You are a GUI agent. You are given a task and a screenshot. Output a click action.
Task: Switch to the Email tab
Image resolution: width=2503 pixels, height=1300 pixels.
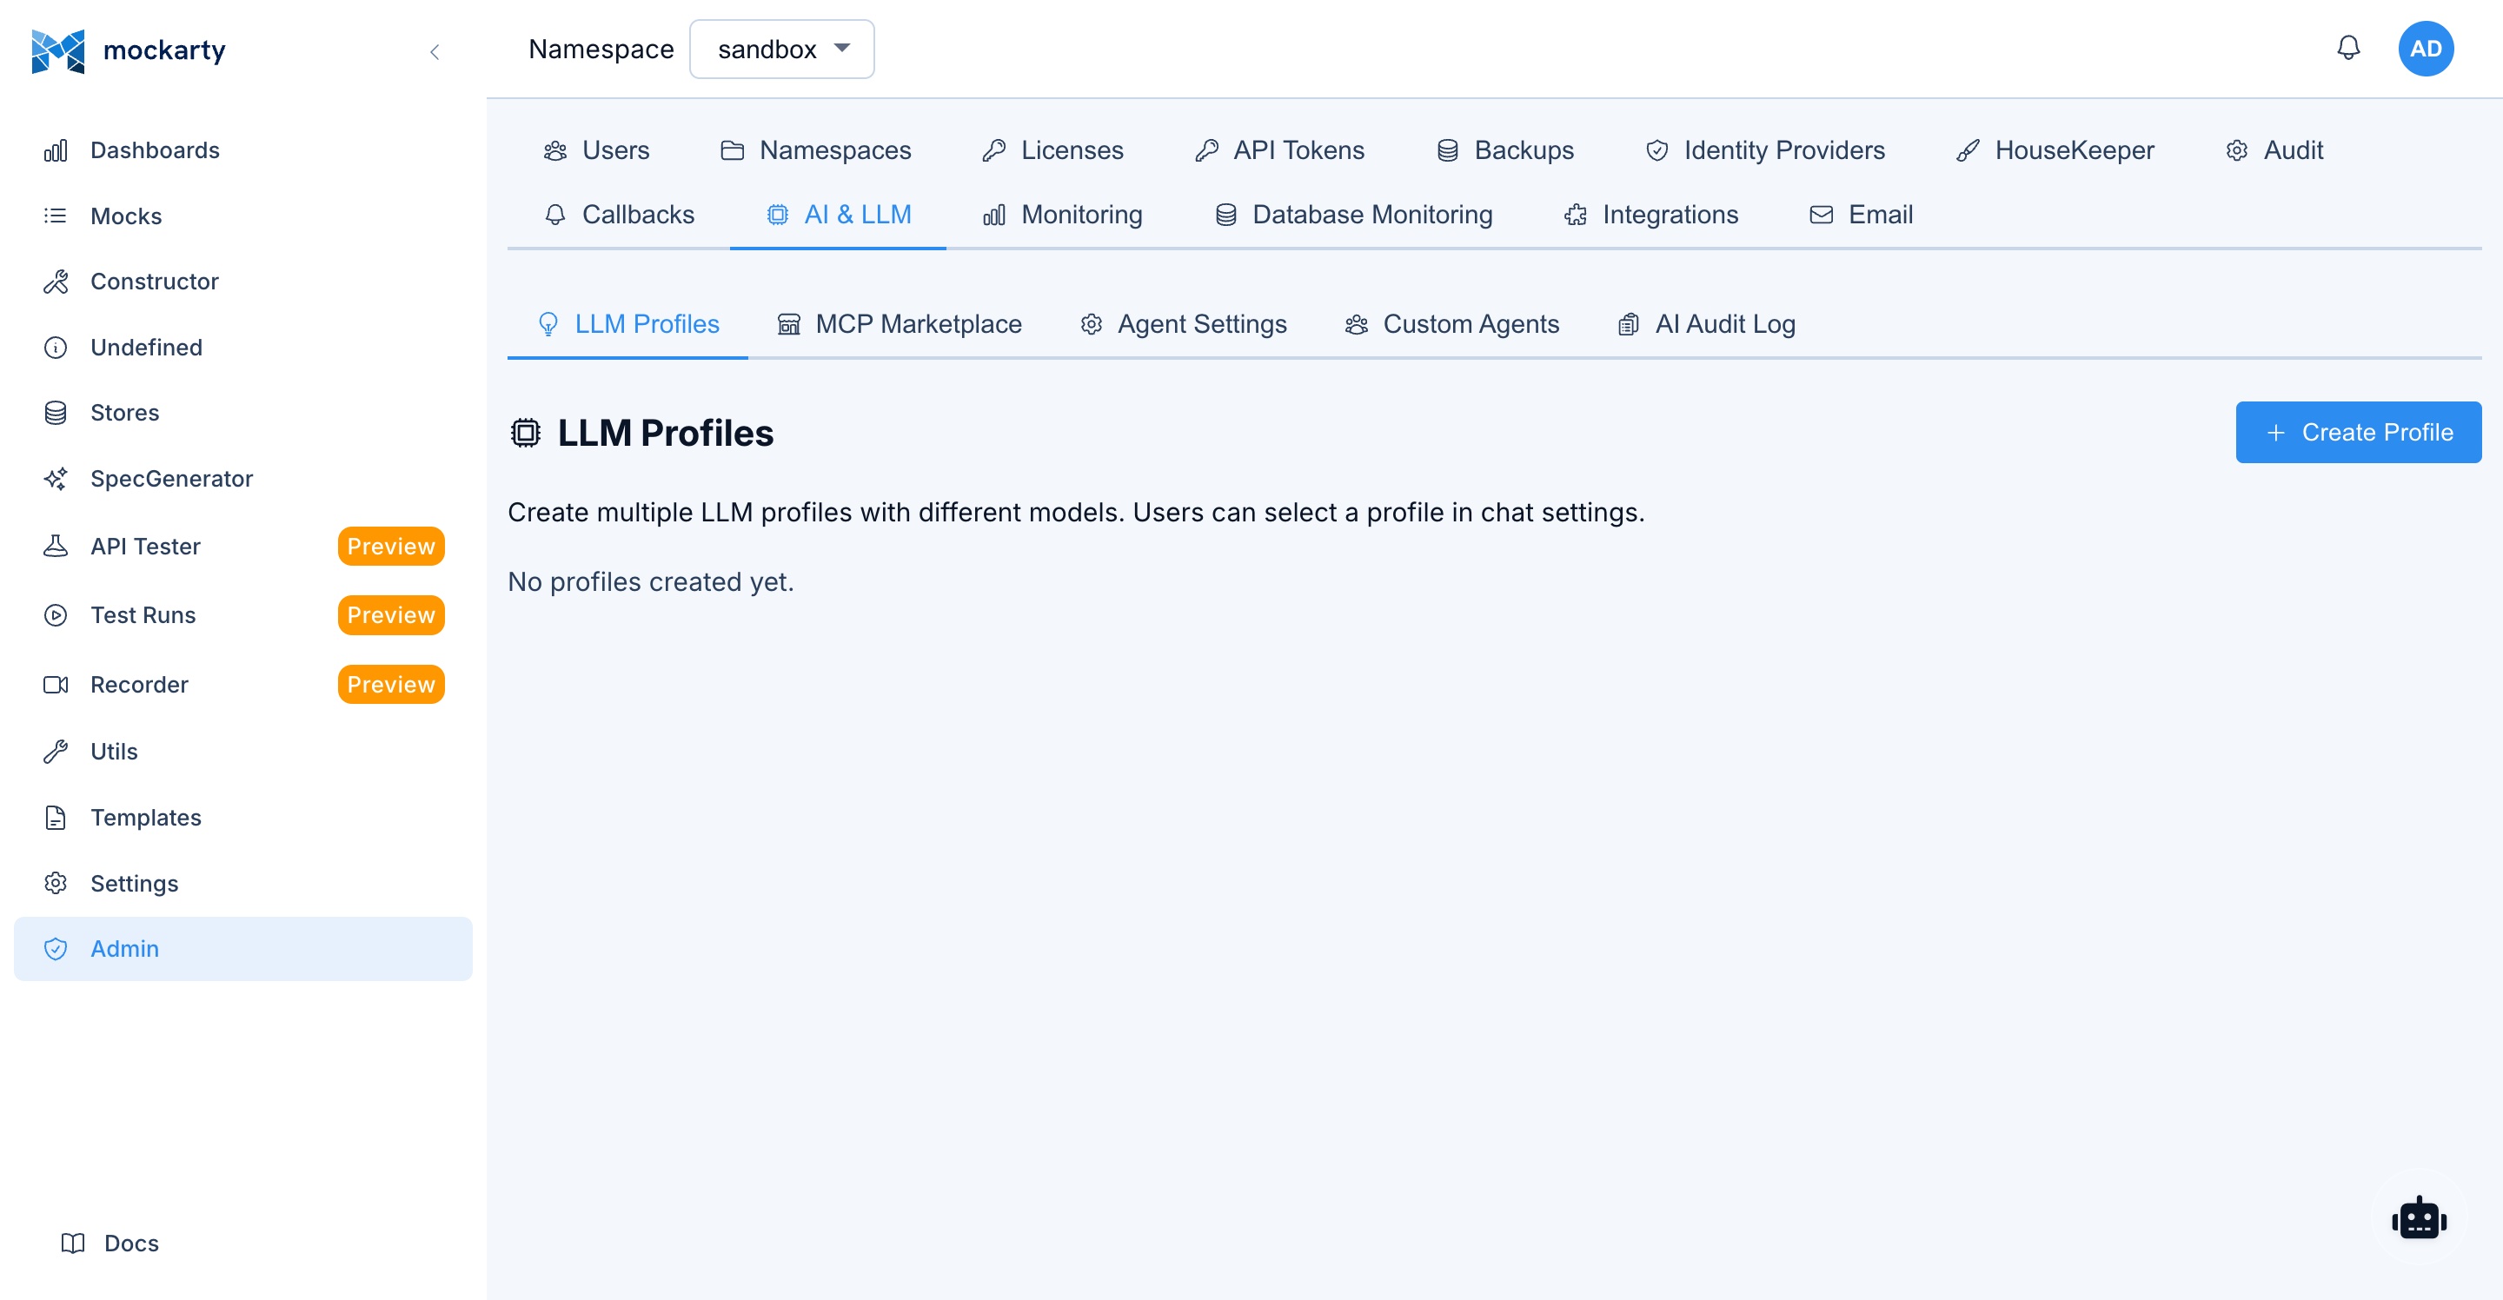1861,215
